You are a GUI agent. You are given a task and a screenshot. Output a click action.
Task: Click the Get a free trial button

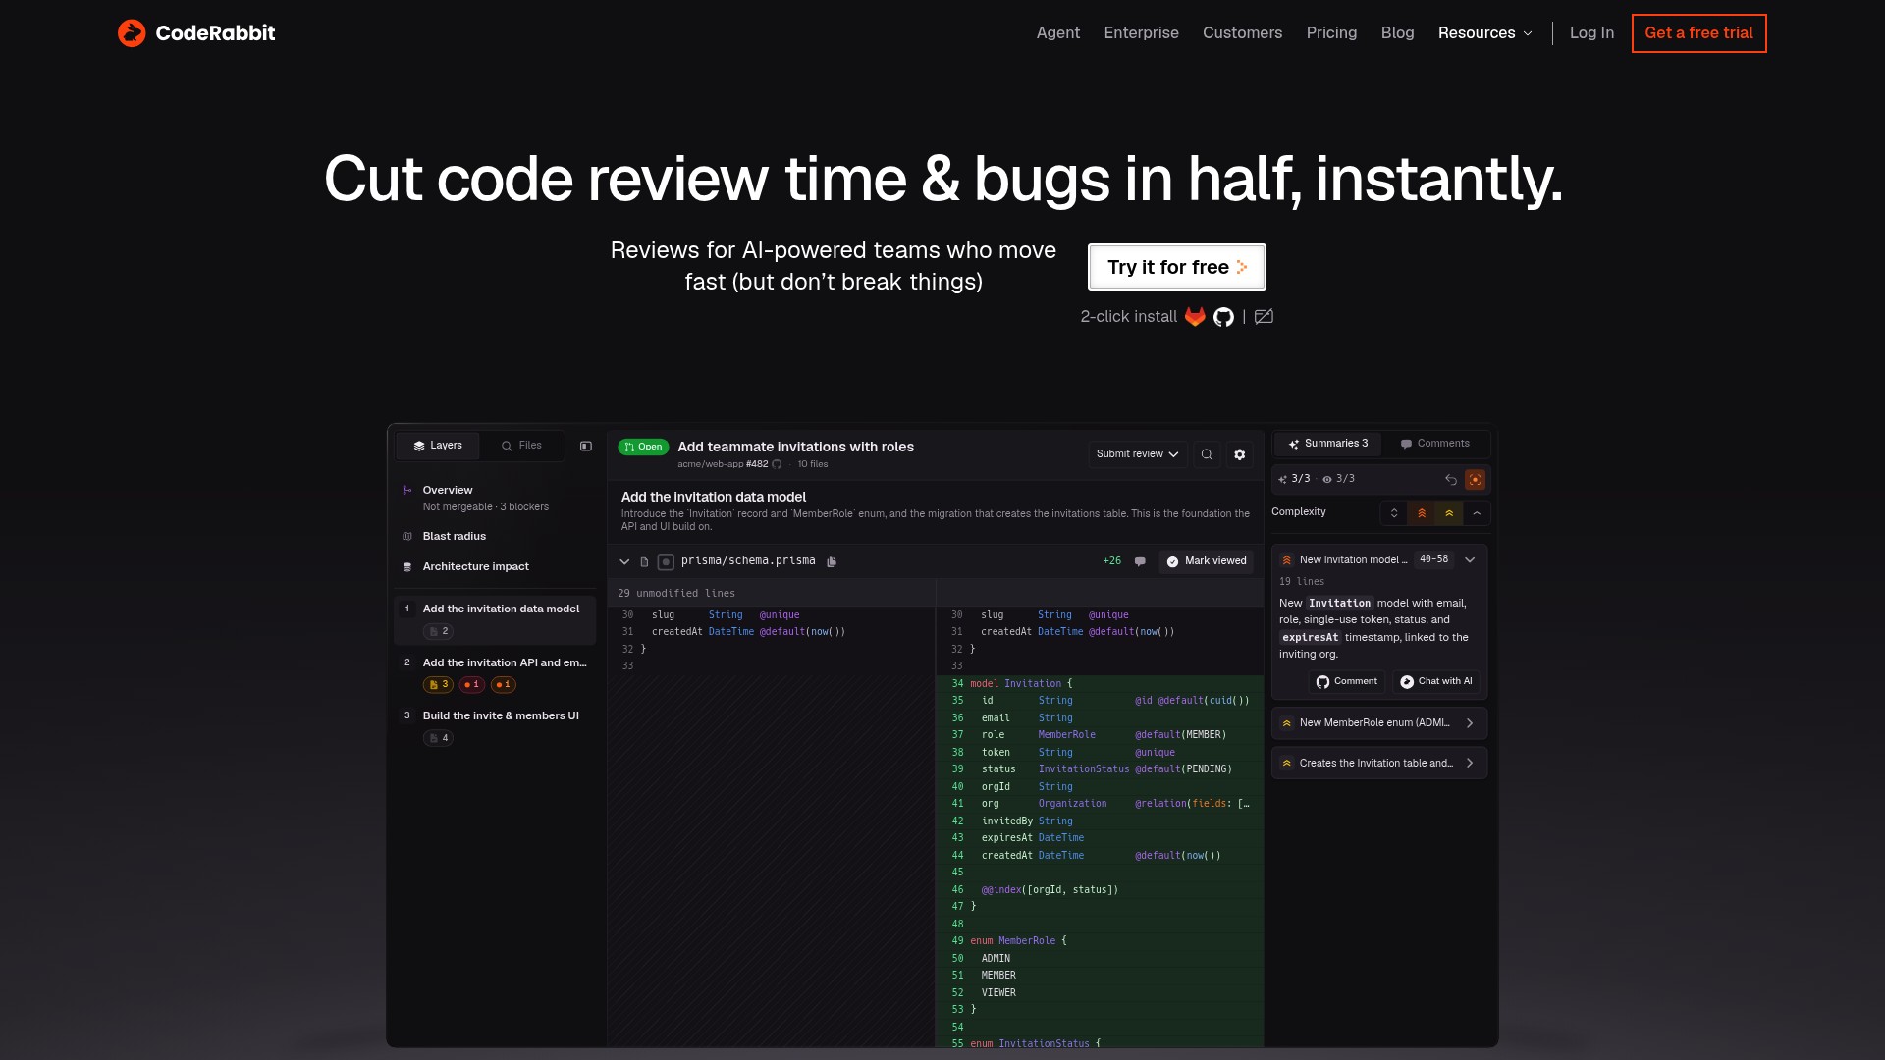click(1698, 32)
